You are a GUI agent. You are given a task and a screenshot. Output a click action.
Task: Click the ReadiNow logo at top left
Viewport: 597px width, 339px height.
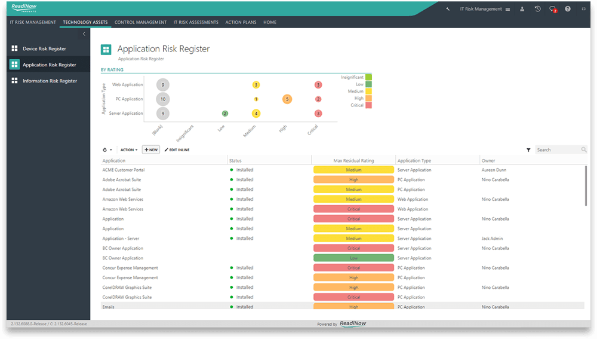click(x=24, y=7)
